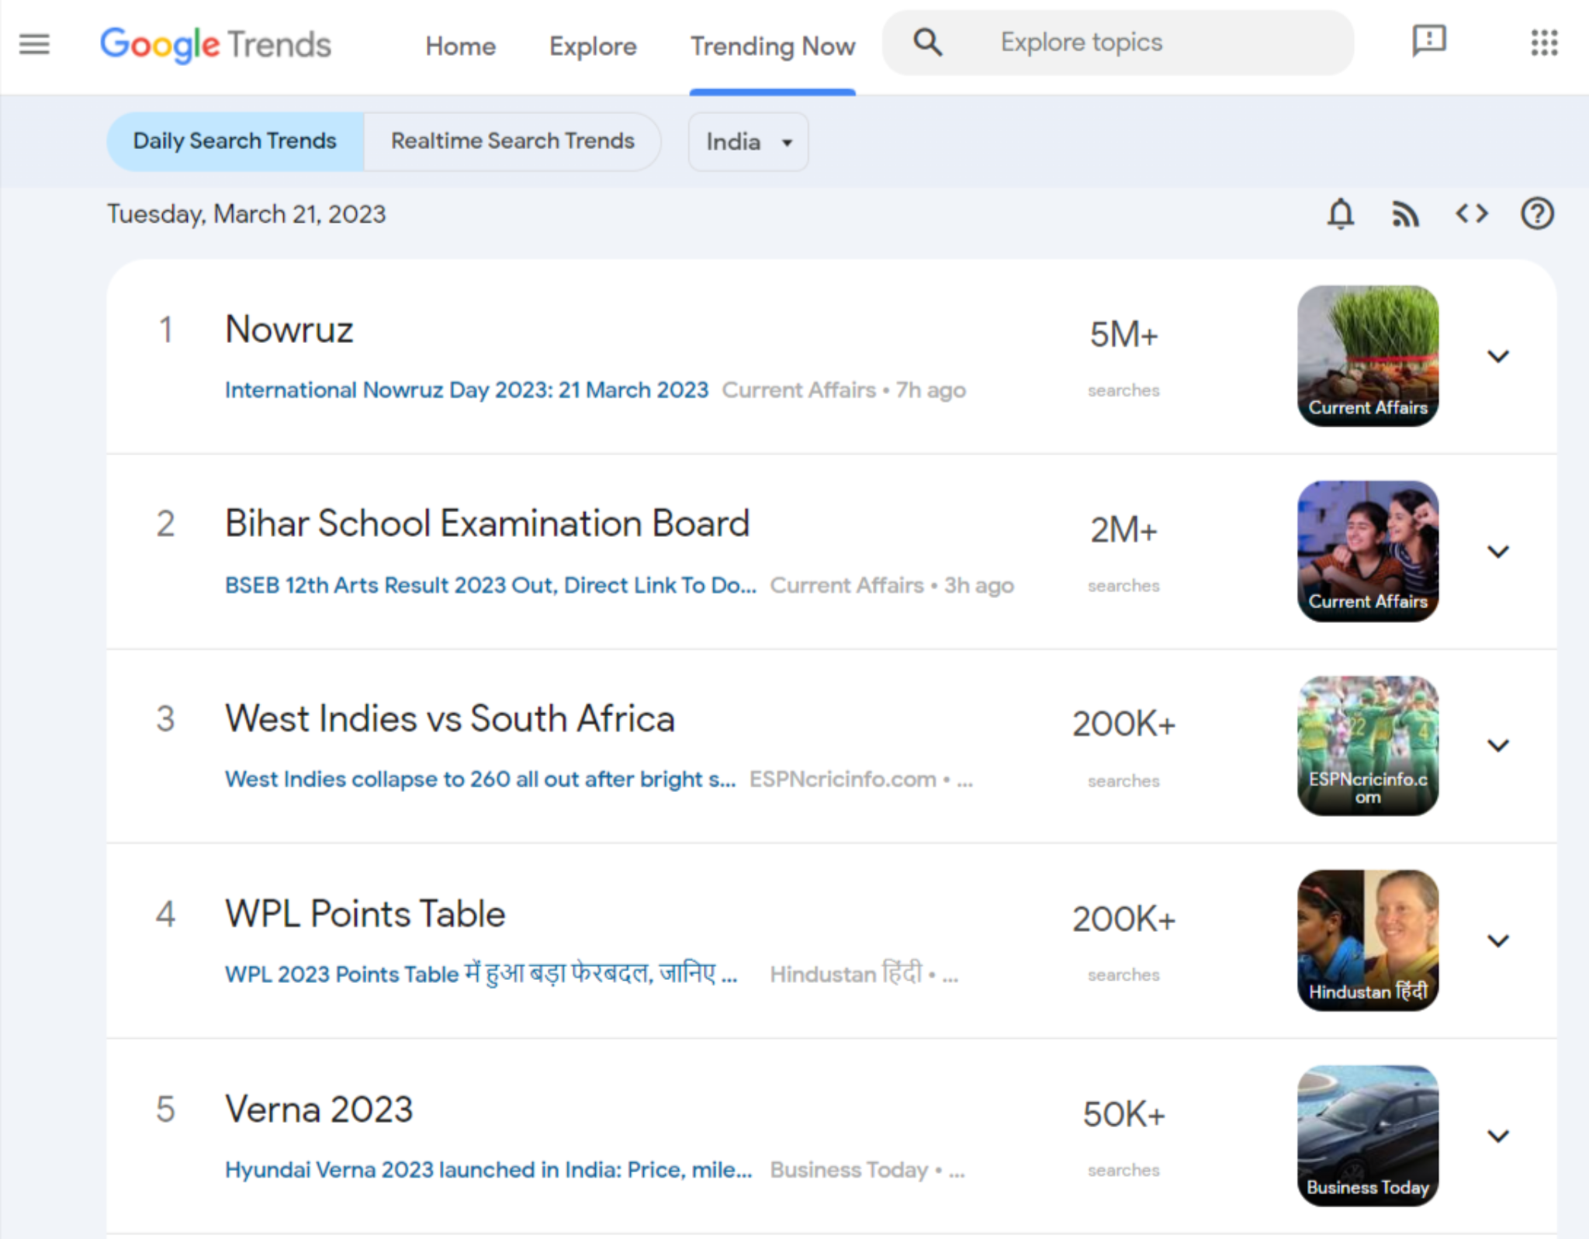The height and width of the screenshot is (1239, 1589).
Task: Click the bell subscription icon
Action: point(1341,213)
